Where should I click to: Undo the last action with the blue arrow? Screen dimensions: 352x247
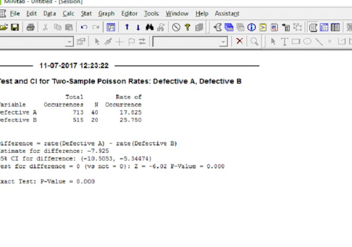coord(84,27)
